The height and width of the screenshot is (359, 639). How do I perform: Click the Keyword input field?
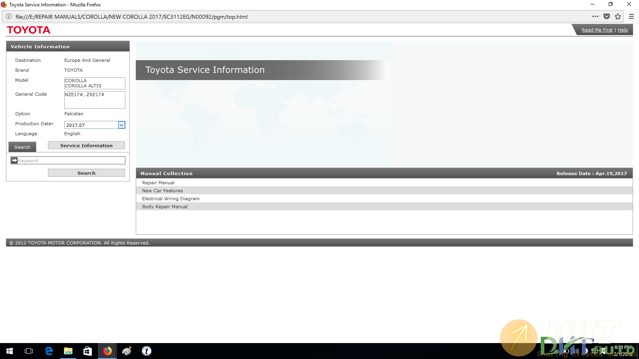[71, 160]
